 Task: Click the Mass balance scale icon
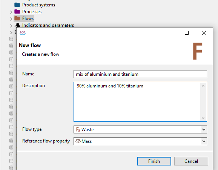pos(78,141)
